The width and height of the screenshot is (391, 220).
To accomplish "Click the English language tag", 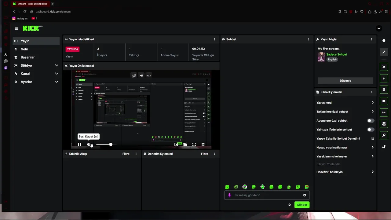I will click(332, 60).
